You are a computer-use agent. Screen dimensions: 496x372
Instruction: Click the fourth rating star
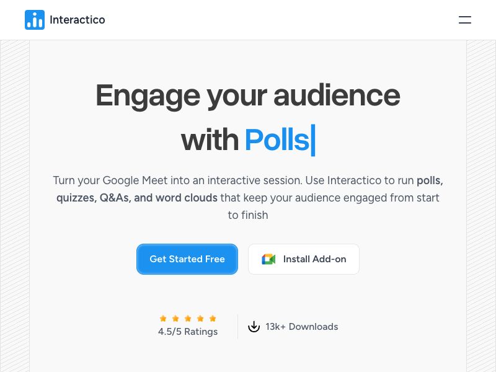pyautogui.click(x=200, y=318)
